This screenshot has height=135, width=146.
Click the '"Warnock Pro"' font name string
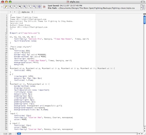(x=35, y=39)
